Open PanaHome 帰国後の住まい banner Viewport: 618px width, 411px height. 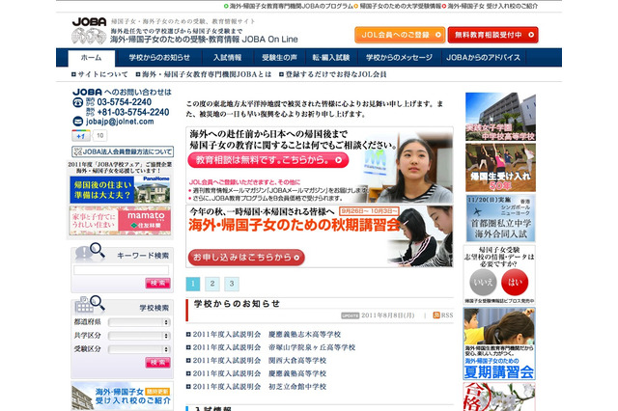[x=120, y=189]
